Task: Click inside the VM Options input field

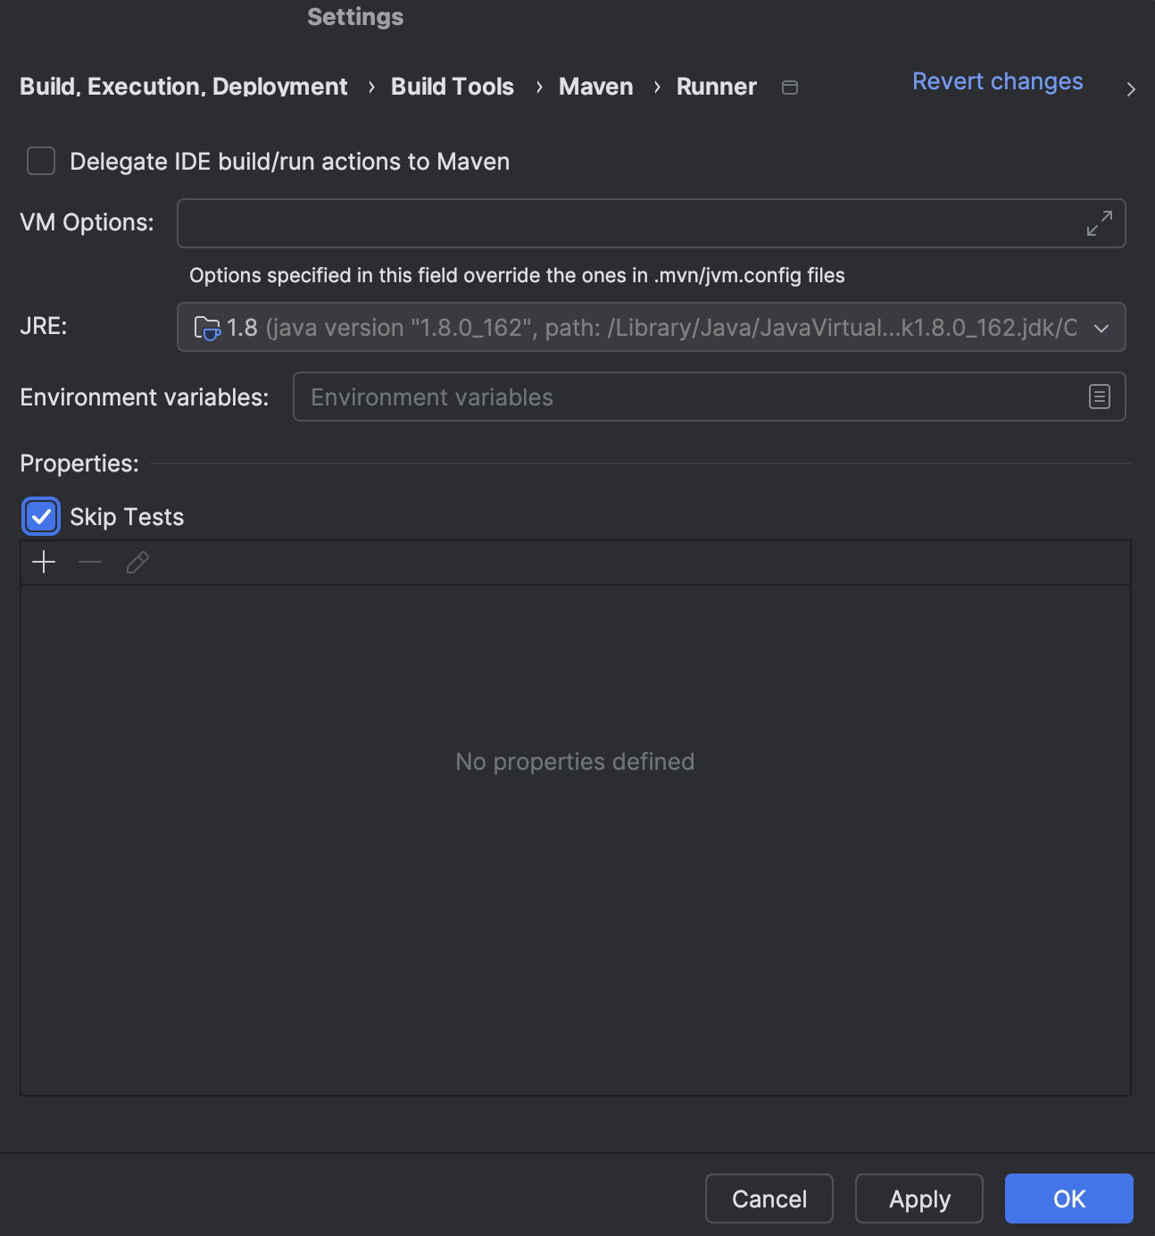Action: (x=625, y=223)
